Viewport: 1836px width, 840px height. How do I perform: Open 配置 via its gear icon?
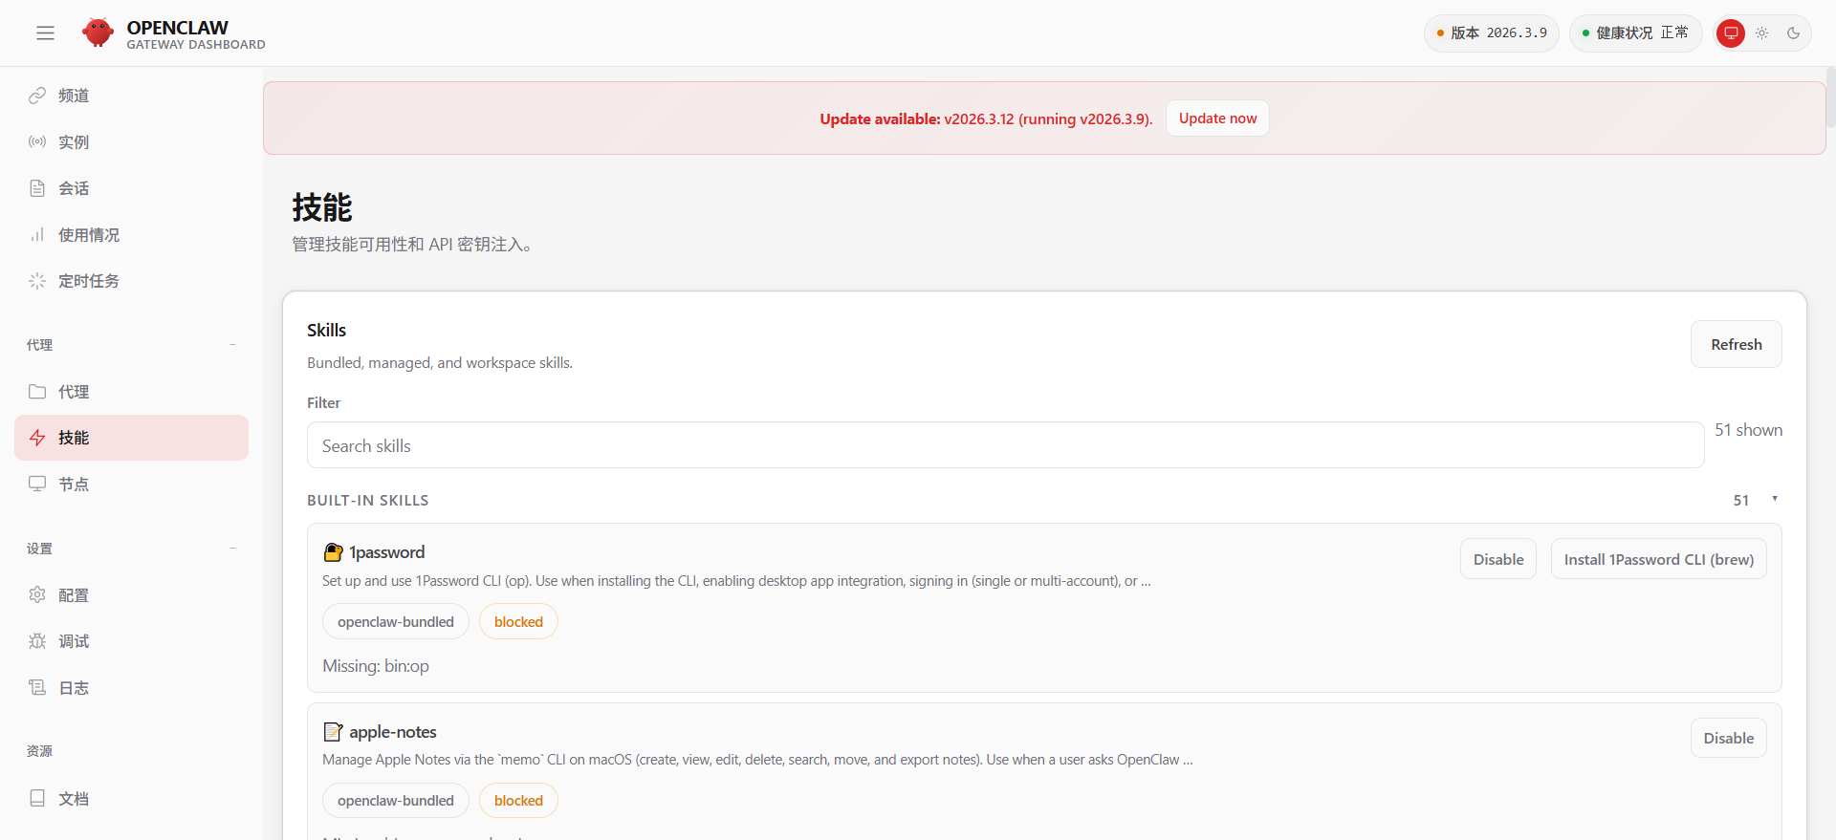pos(37,594)
